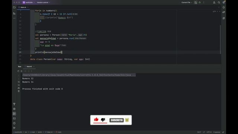Click the val persona = Person code line
The image size is (238, 134).
pyautogui.click(x=61, y=35)
